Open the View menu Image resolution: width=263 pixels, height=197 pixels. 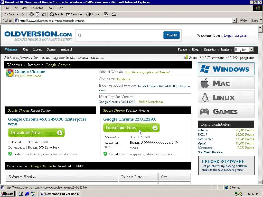pos(24,8)
